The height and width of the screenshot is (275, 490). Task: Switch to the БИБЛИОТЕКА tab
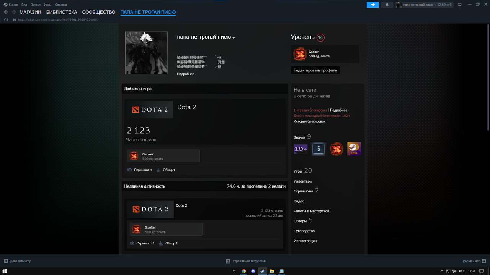click(x=62, y=12)
